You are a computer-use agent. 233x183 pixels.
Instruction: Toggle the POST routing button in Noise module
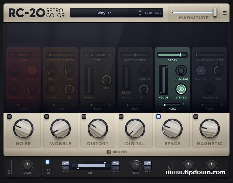[32, 70]
